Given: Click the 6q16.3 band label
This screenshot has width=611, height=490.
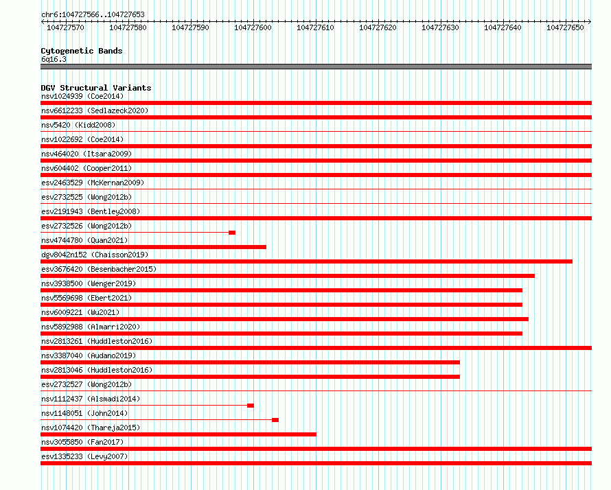Looking at the screenshot, I should point(54,59).
